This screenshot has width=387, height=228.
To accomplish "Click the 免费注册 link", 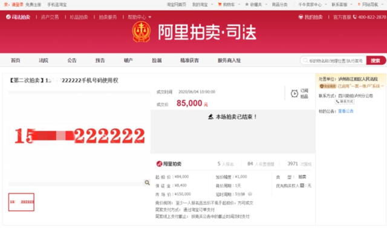I will click(33, 4).
